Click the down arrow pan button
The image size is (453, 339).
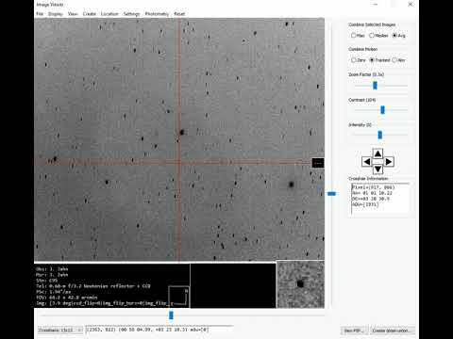pyautogui.click(x=377, y=169)
